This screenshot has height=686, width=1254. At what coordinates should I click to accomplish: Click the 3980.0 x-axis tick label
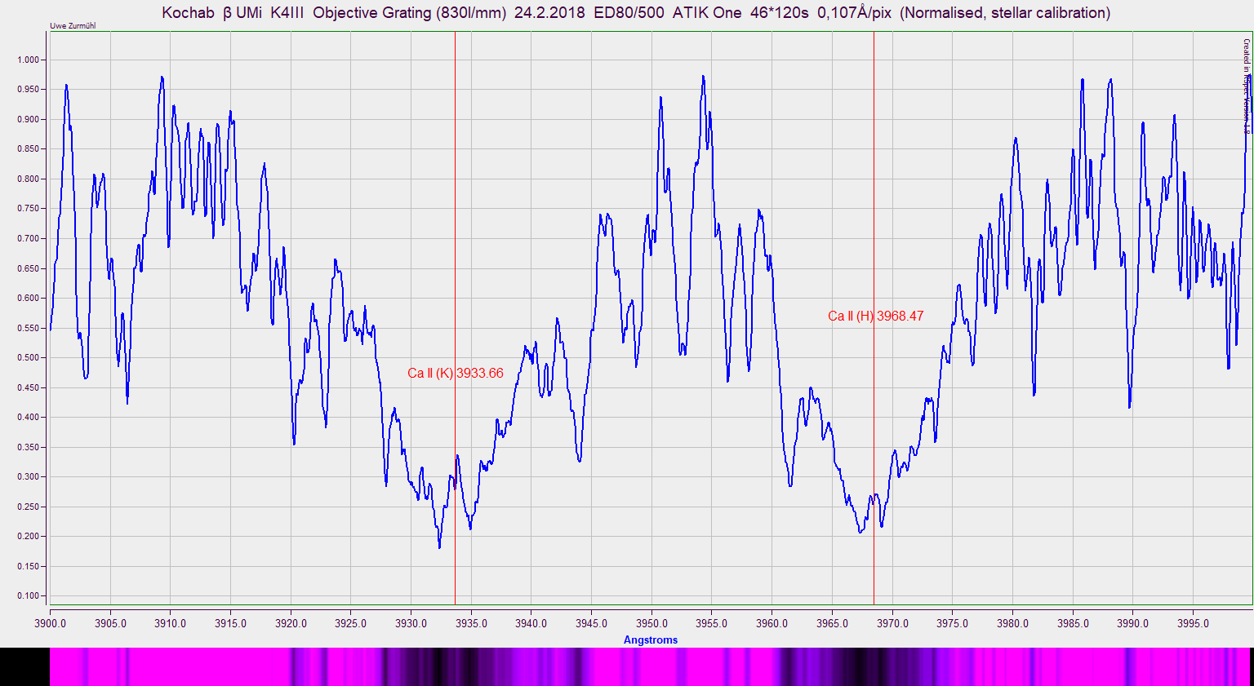coord(1012,624)
